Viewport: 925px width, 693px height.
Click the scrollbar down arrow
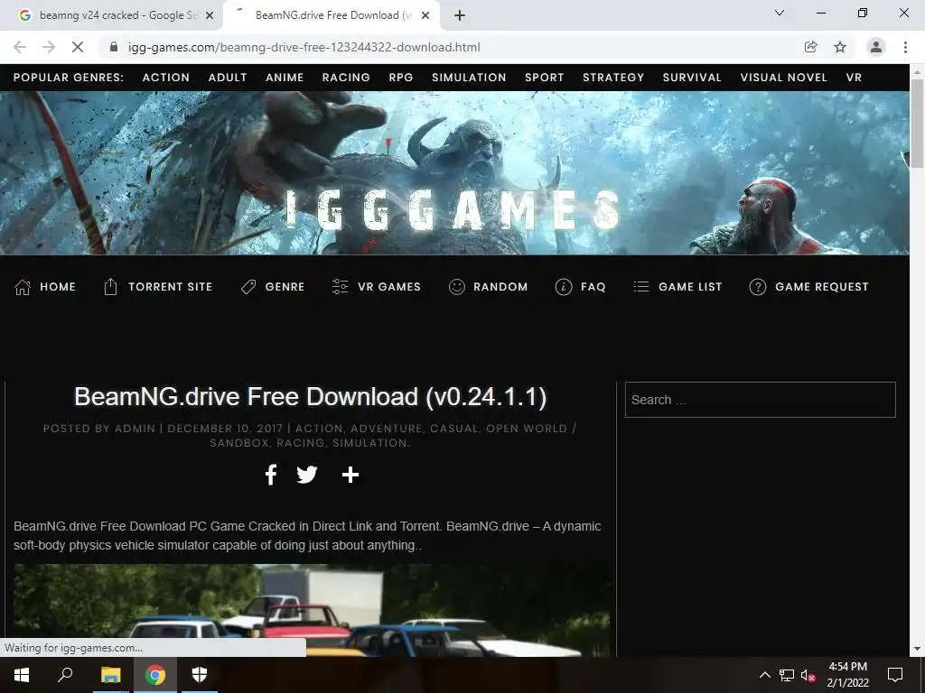point(917,649)
